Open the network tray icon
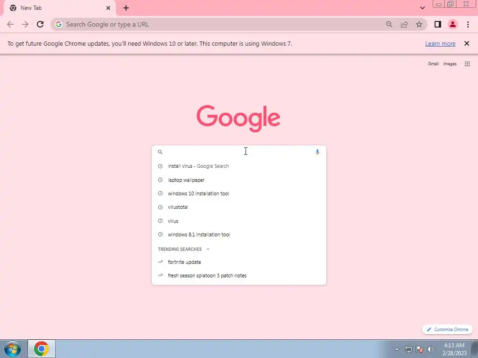The image size is (478, 358). [408, 349]
